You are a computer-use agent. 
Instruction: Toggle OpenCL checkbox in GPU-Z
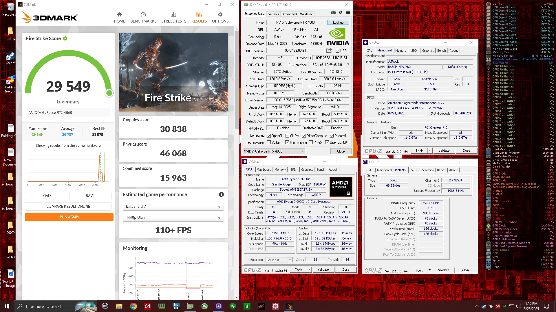[269, 136]
